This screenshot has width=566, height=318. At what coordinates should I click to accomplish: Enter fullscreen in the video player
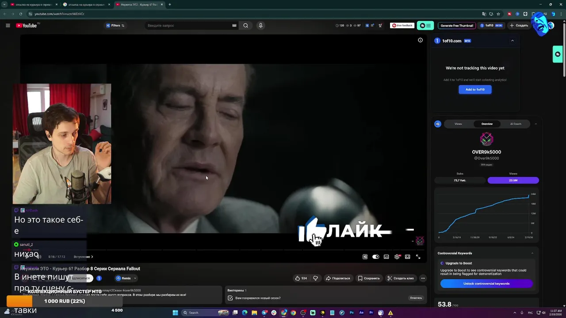tap(418, 257)
